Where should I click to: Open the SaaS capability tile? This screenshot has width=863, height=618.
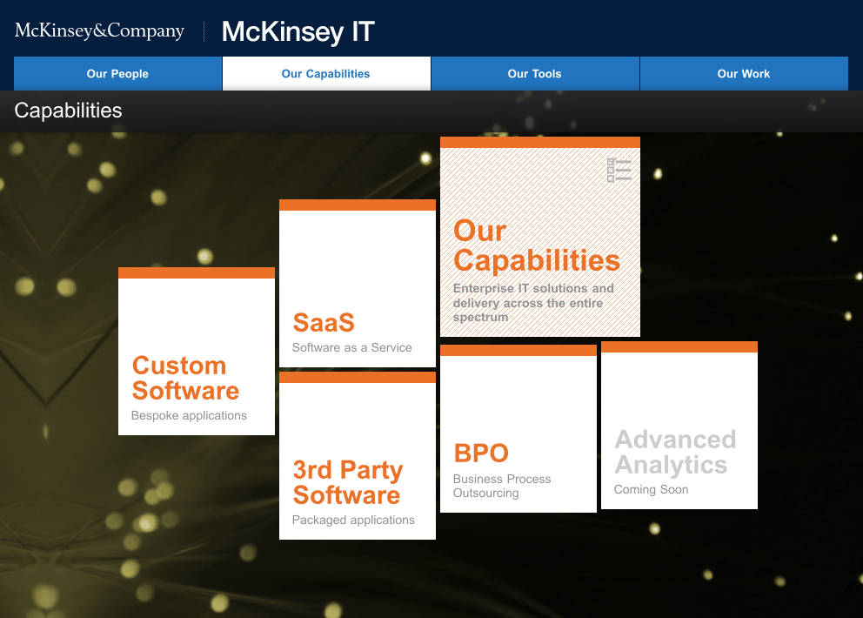coord(358,283)
